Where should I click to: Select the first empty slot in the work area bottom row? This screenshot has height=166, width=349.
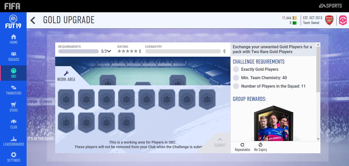[x=66, y=123]
